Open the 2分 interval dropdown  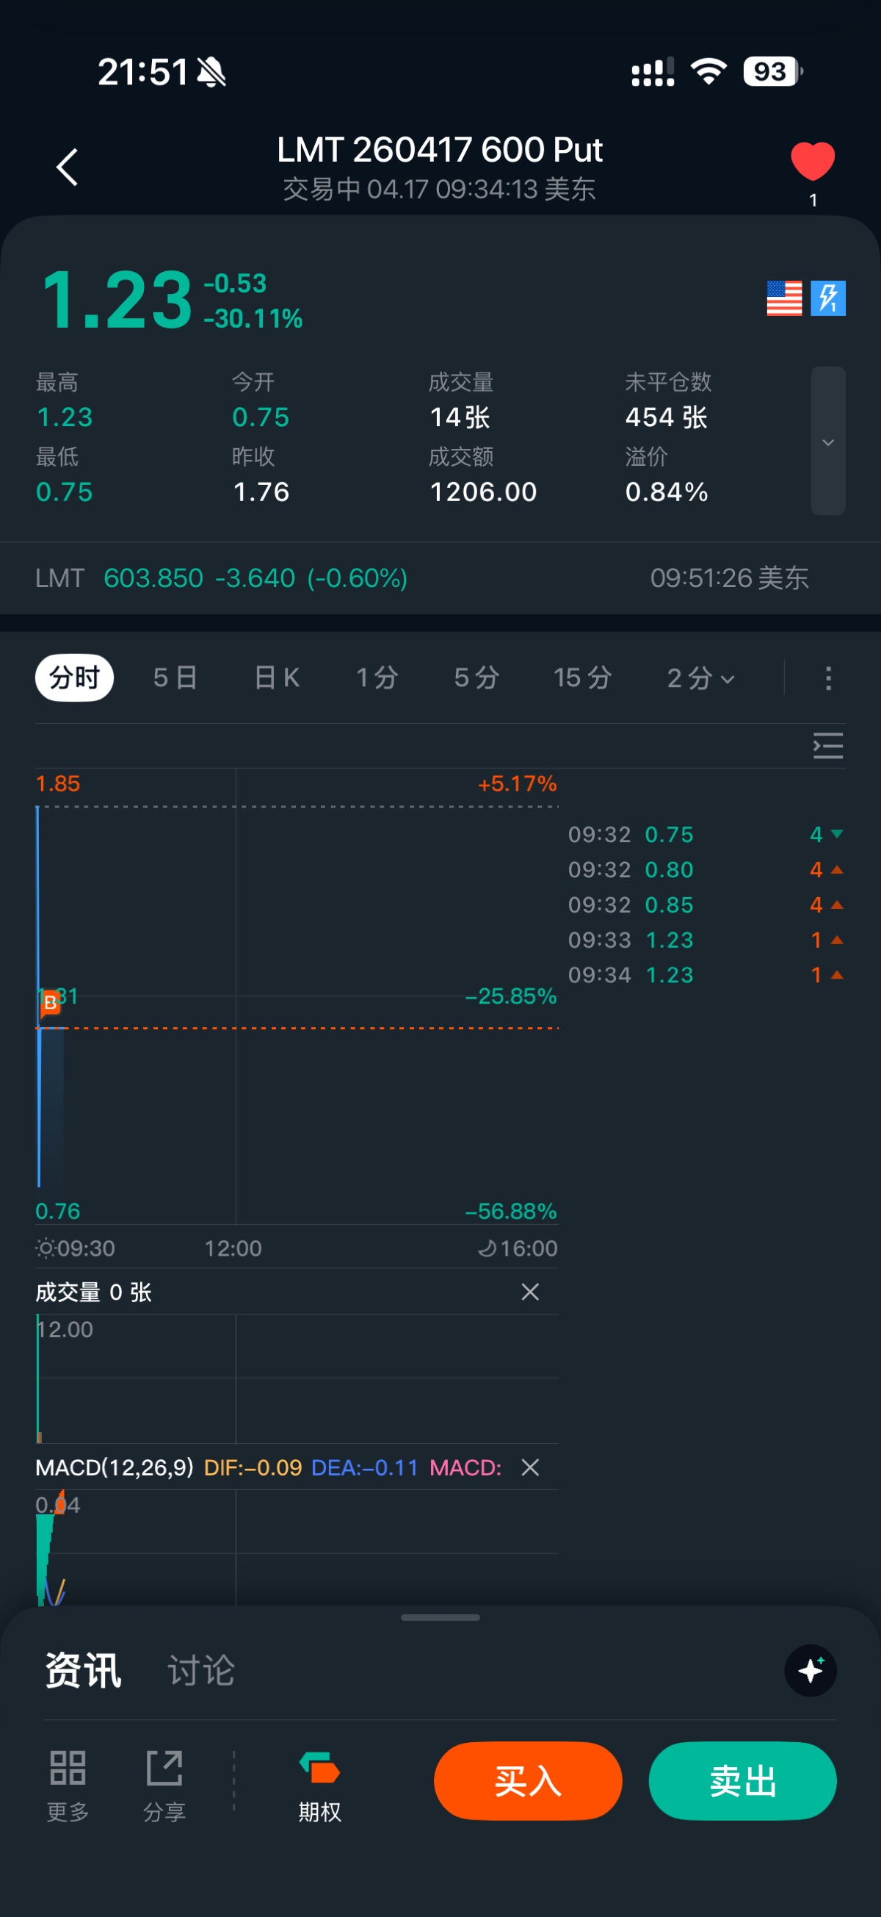[700, 678]
